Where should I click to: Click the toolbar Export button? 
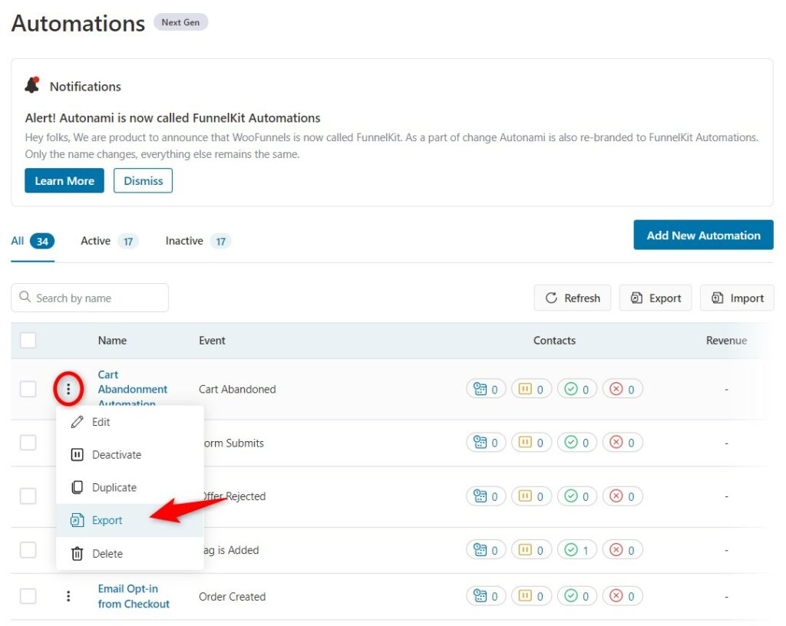pyautogui.click(x=656, y=298)
